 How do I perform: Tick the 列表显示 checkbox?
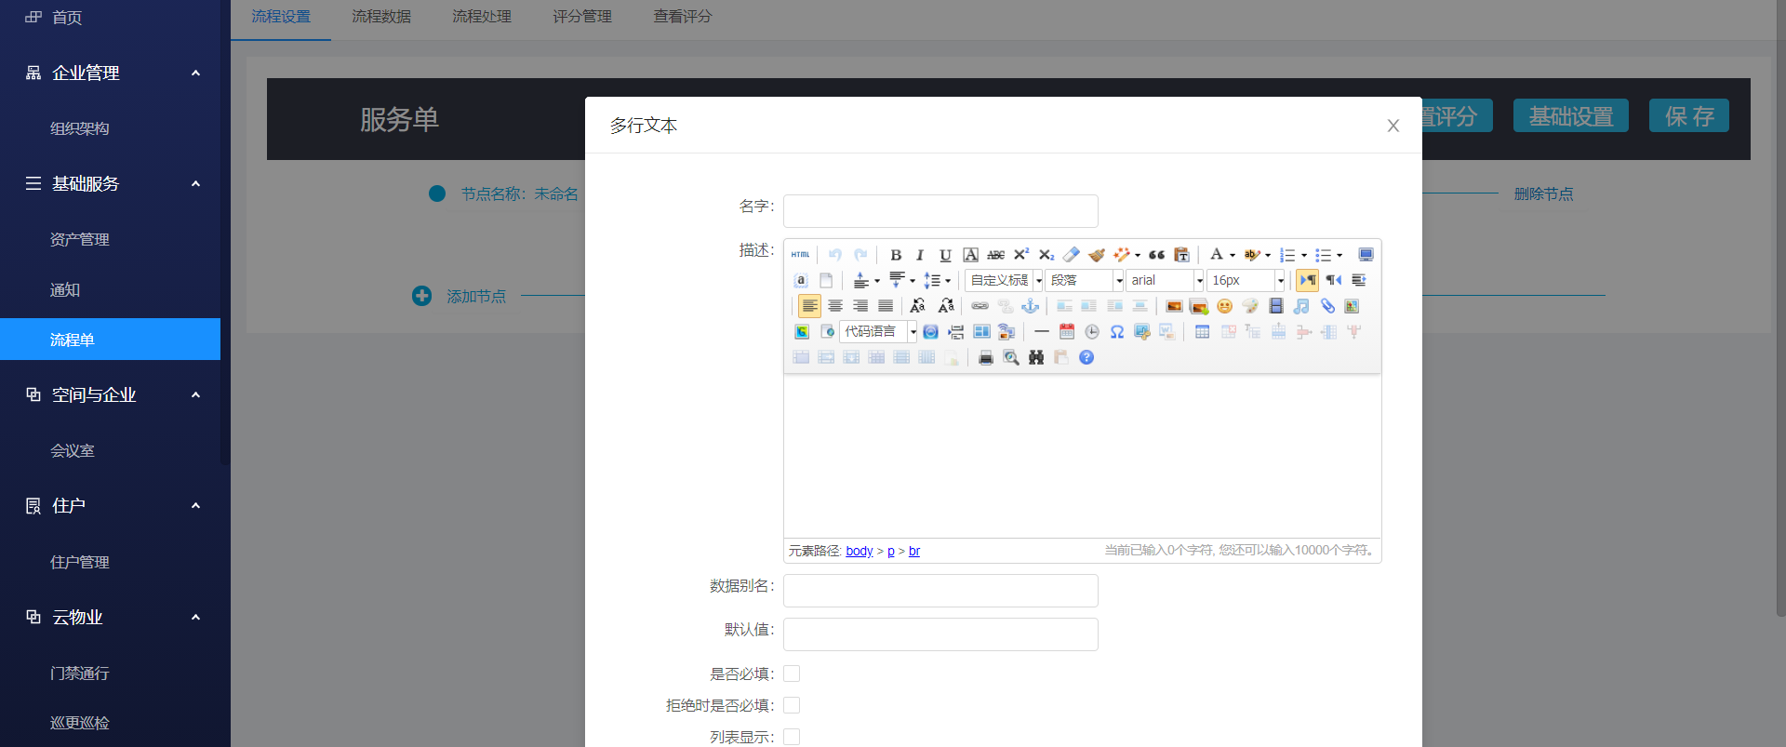coord(792,737)
